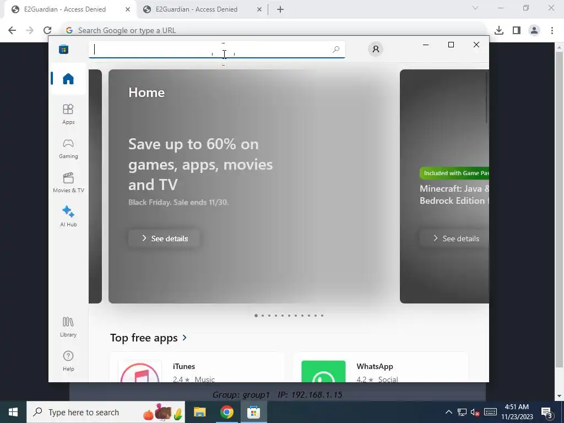Image resolution: width=564 pixels, height=423 pixels.
Task: Close the first E2Guardian tab
Action: [x=128, y=9]
